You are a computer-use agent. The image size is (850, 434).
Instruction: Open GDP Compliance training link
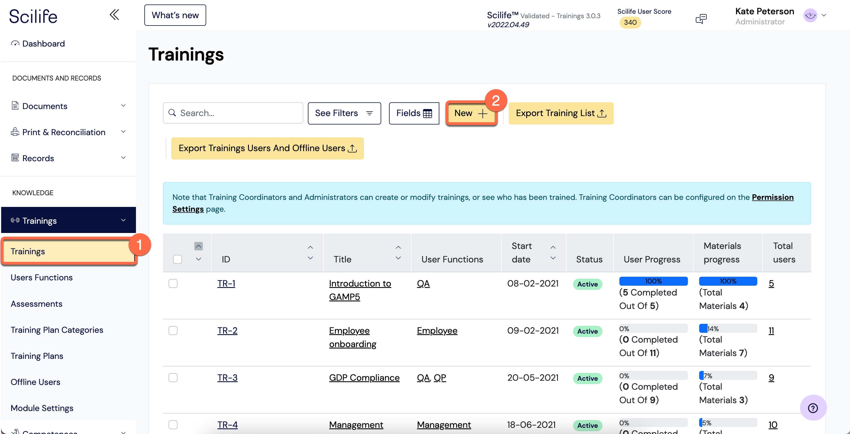point(364,378)
